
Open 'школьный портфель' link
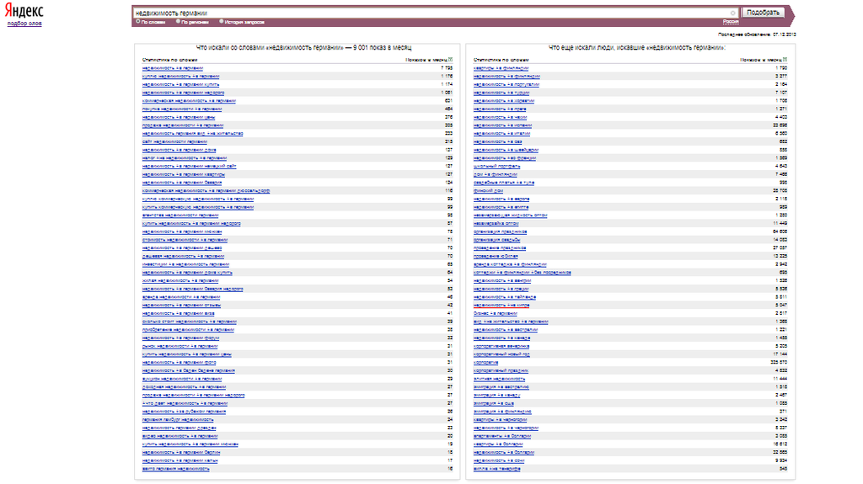[x=496, y=166]
